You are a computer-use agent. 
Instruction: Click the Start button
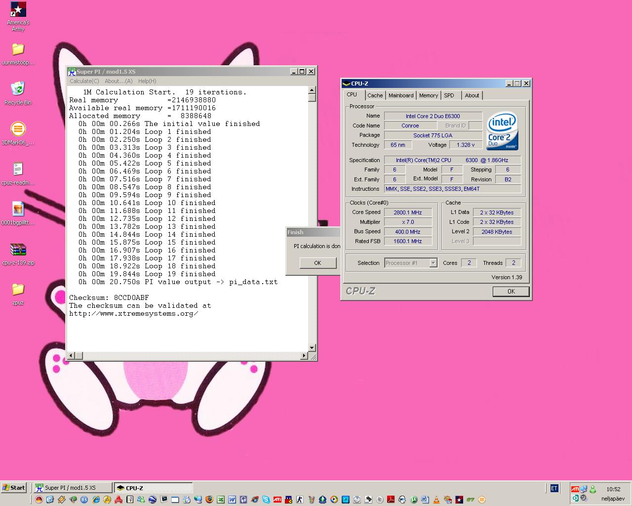click(x=13, y=488)
